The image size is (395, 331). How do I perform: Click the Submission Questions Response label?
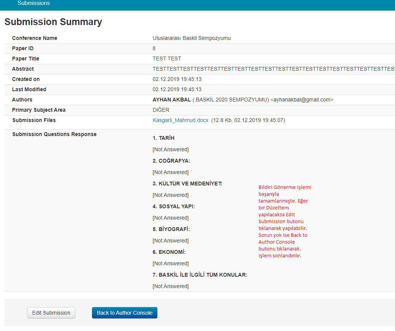coord(54,135)
